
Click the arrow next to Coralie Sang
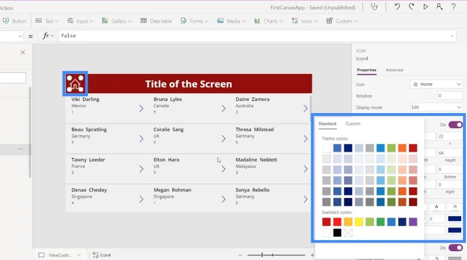tap(224, 139)
